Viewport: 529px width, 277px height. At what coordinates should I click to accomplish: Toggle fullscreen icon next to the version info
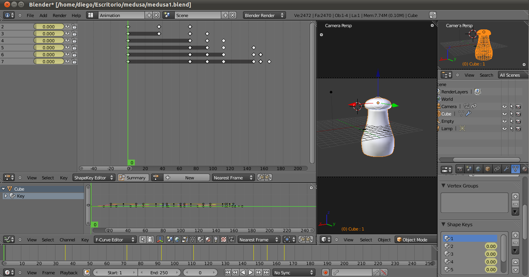(x=433, y=15)
